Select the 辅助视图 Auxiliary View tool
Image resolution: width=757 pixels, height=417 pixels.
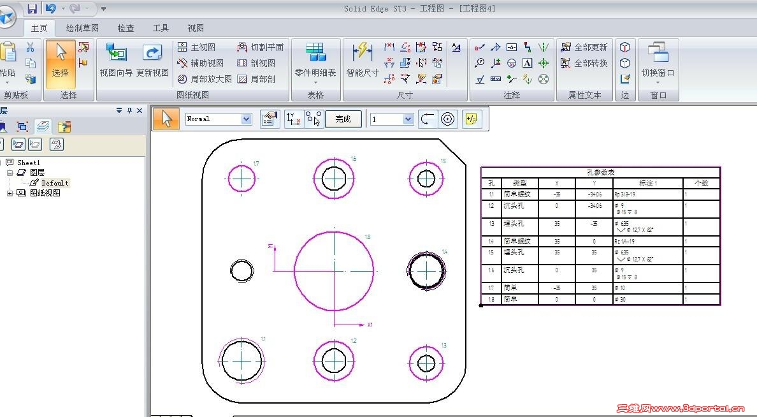point(200,63)
